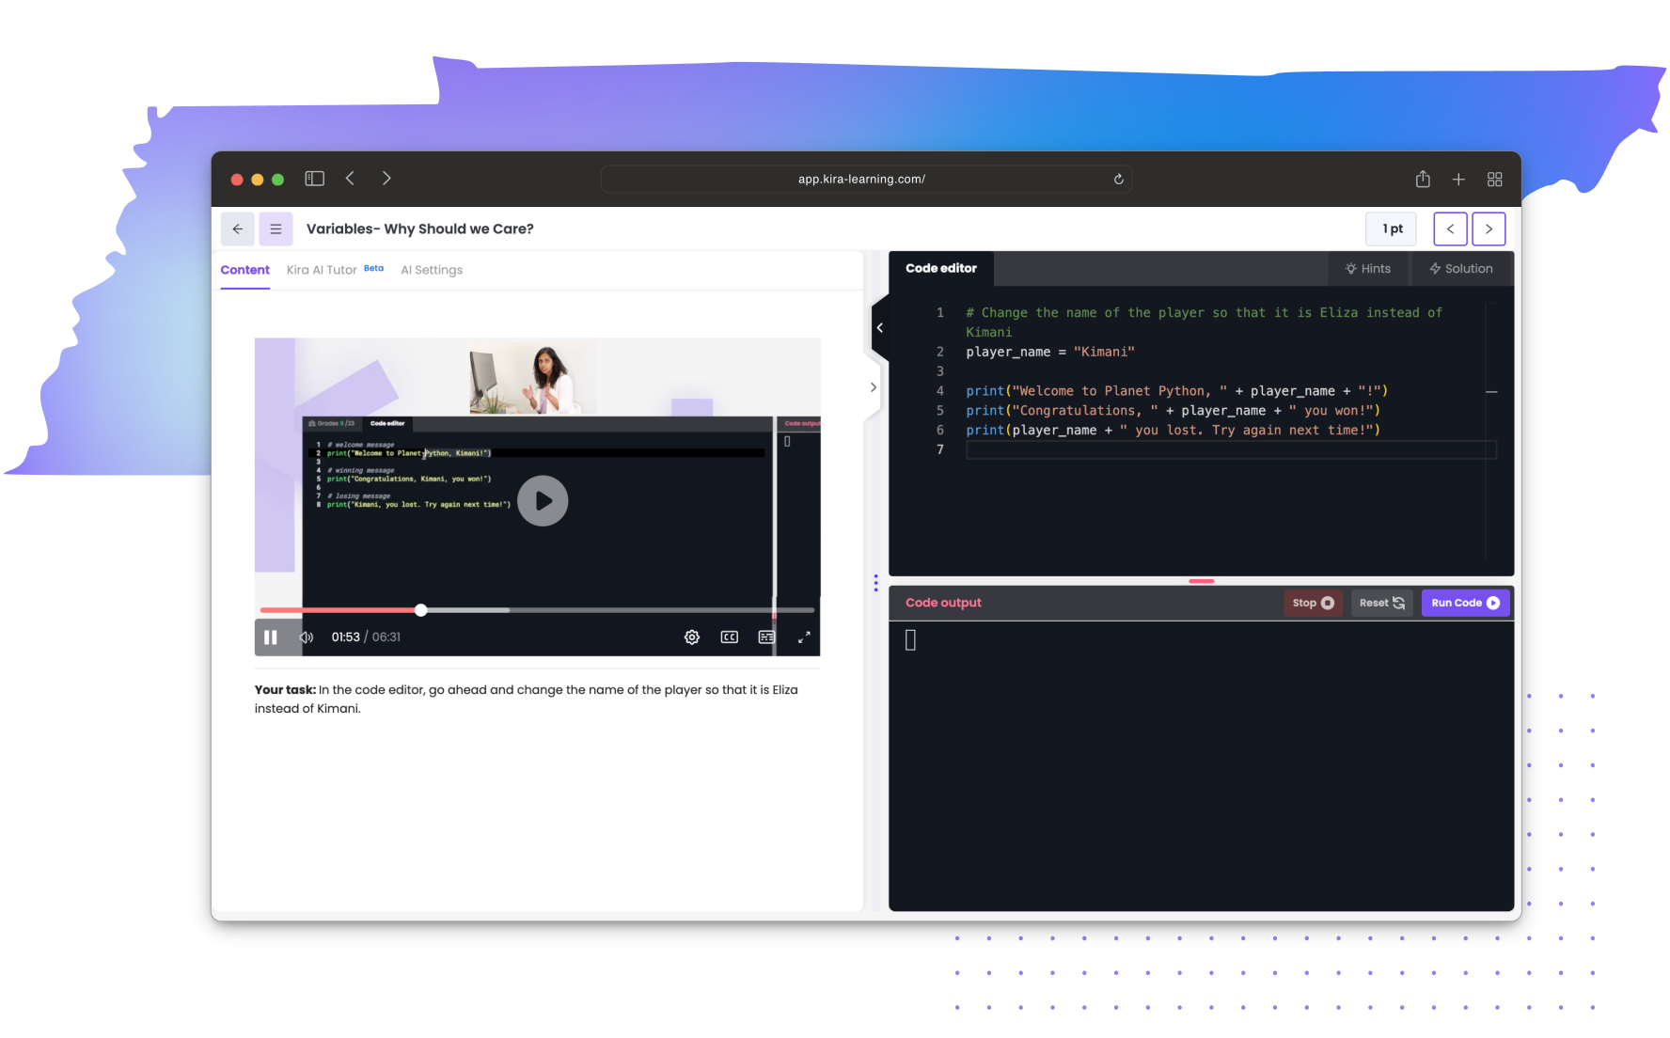
Task: Enter fullscreen video mode
Action: tap(804, 637)
